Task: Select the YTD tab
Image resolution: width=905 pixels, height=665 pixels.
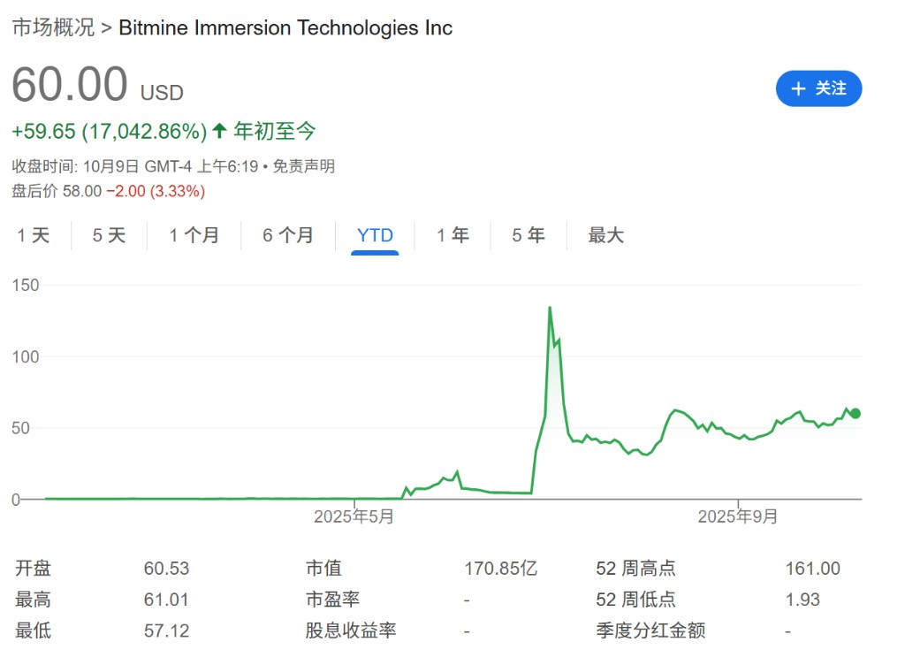Action: click(x=375, y=235)
